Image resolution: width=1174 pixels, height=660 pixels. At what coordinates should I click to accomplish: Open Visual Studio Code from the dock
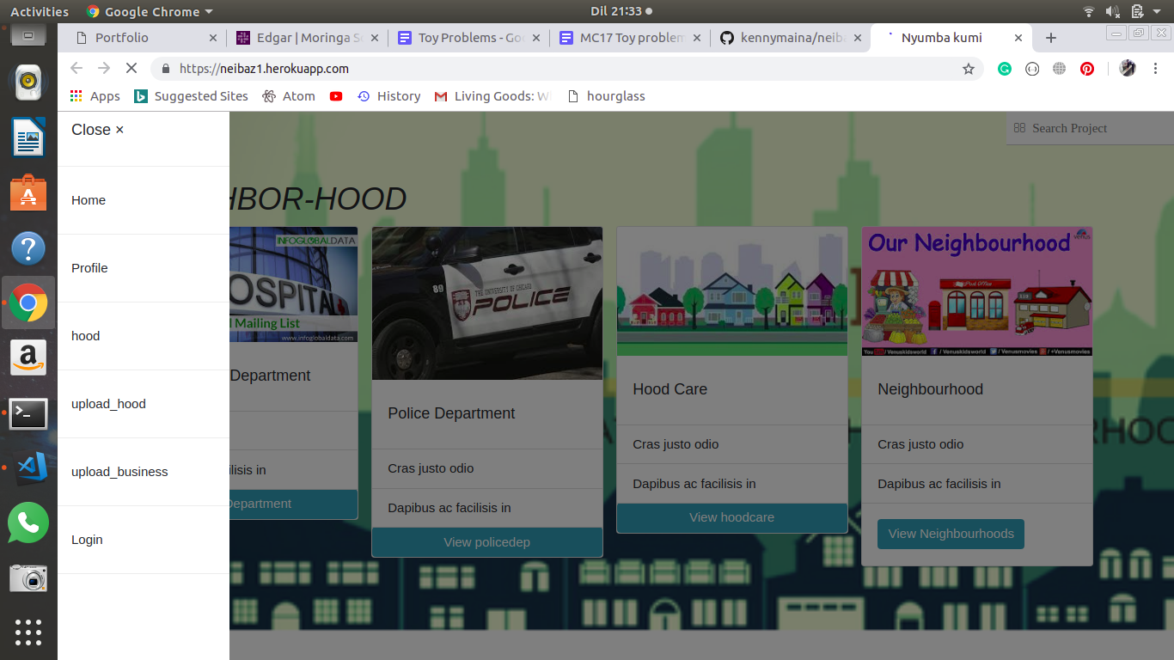[28, 467]
